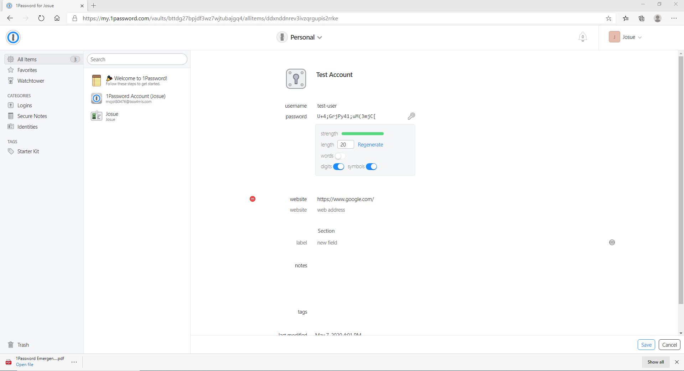Click the password value field

tap(346, 116)
